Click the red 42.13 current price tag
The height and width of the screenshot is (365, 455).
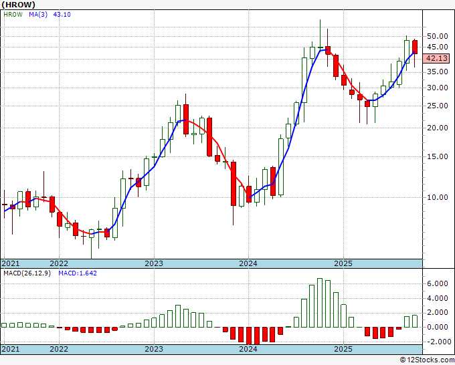click(x=436, y=58)
